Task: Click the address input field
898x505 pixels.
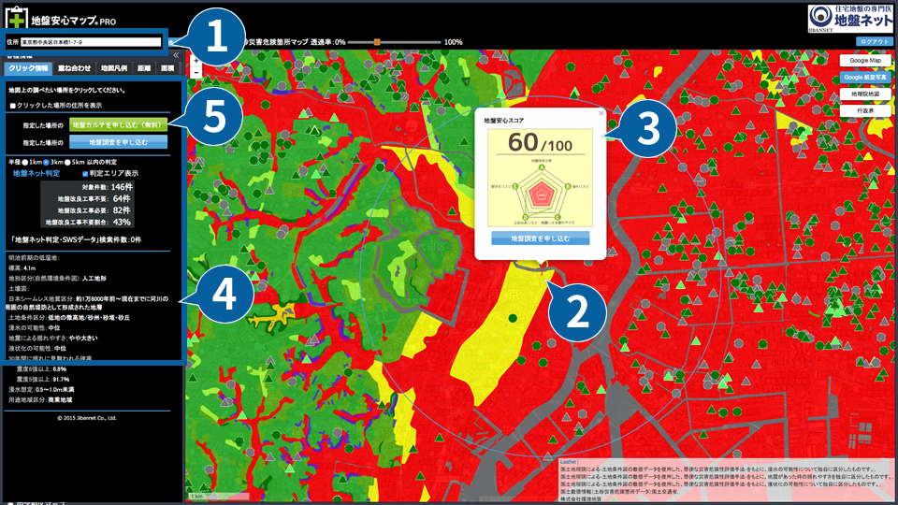Action: point(91,42)
